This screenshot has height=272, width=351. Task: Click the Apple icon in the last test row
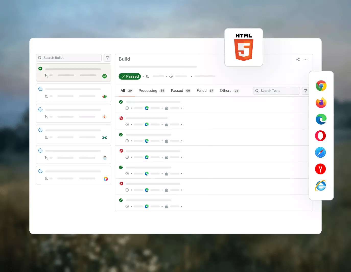coord(166,207)
